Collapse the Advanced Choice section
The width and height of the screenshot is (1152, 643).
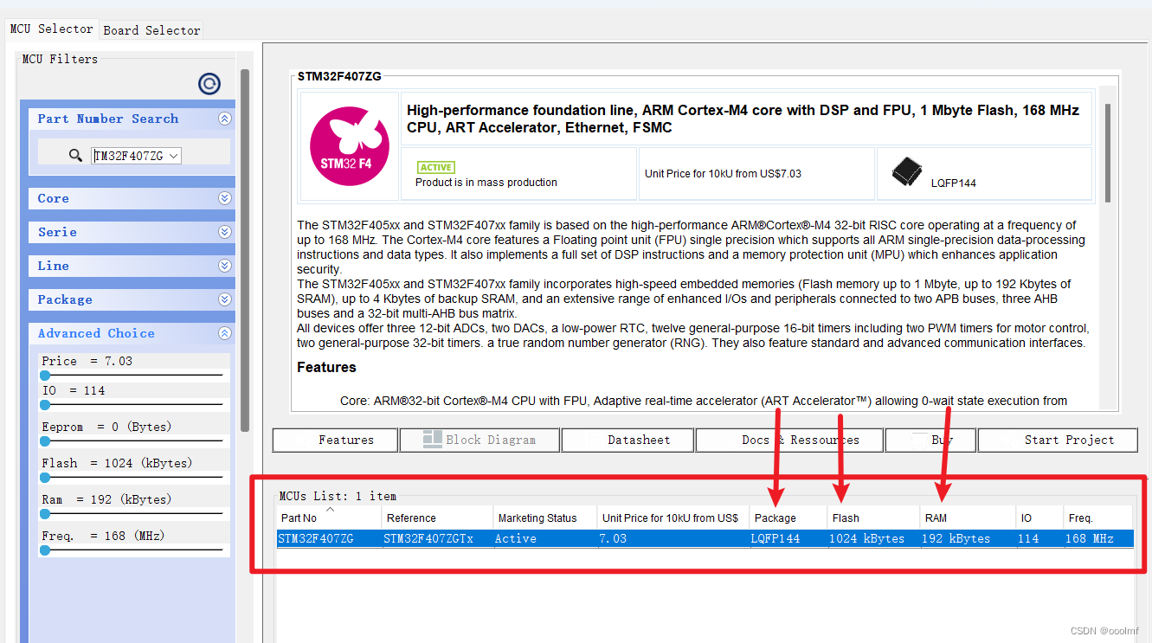pos(225,333)
